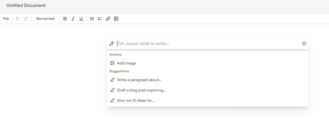Click the 'Untitled Document' title
The height and width of the screenshot is (121, 329).
[26, 5]
